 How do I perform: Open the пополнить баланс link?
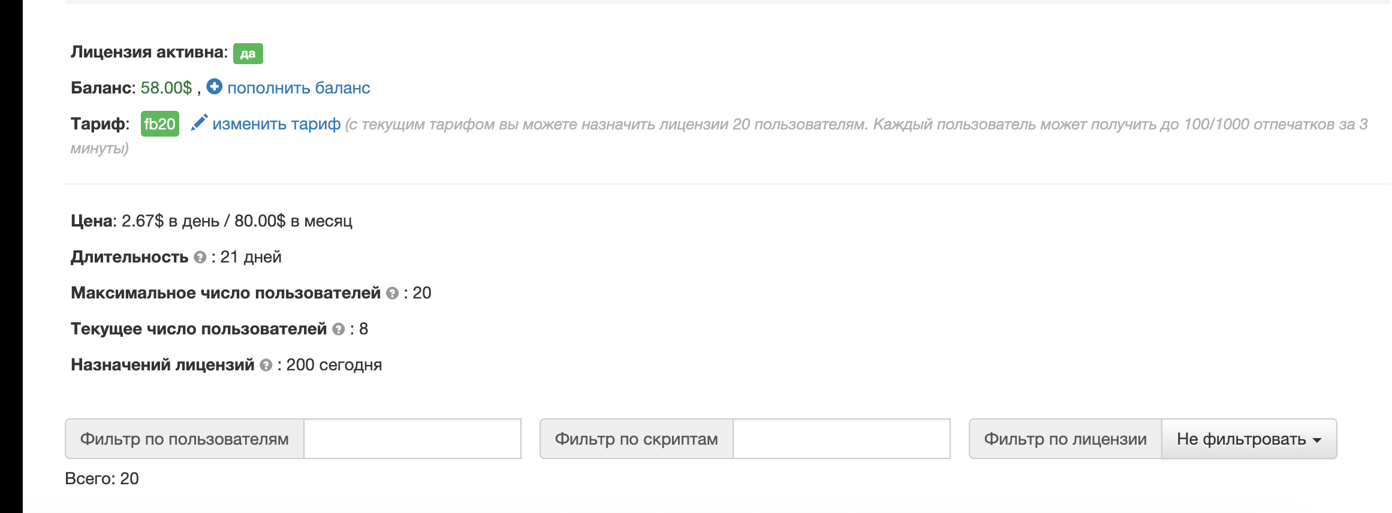pyautogui.click(x=299, y=87)
